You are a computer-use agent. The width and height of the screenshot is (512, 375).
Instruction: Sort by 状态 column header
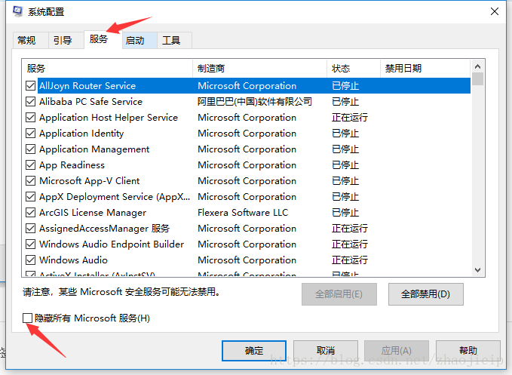tap(354, 68)
